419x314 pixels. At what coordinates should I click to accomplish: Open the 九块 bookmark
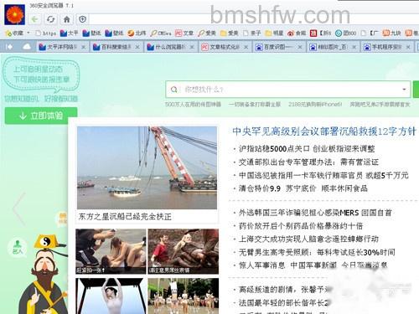click(x=391, y=33)
